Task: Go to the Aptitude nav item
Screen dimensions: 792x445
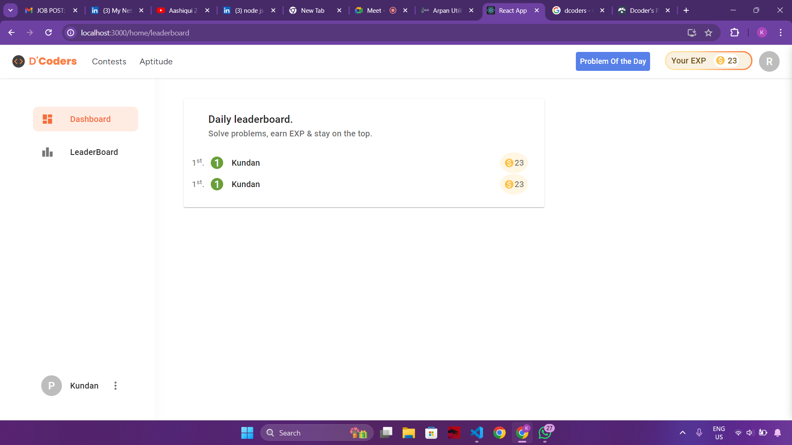Action: (156, 61)
